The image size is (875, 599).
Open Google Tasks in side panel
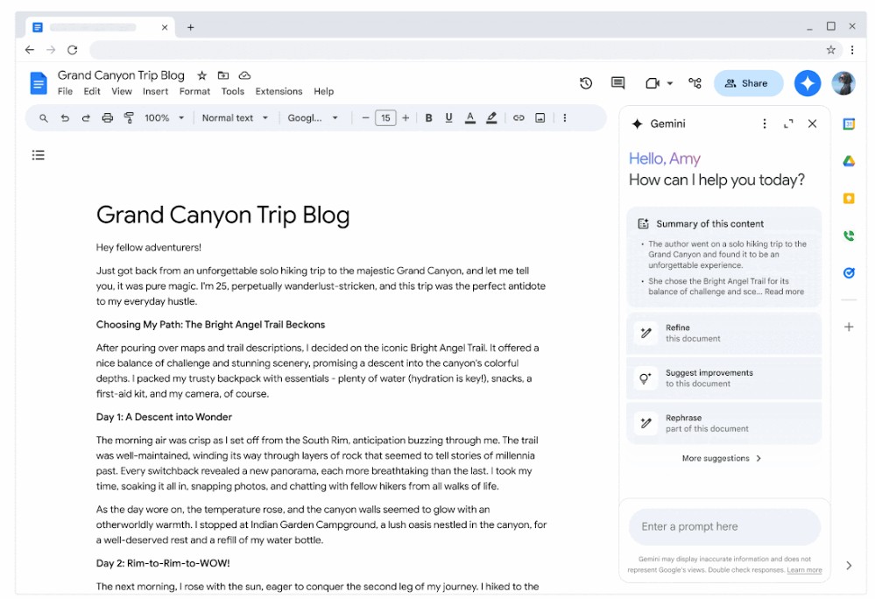coord(849,272)
